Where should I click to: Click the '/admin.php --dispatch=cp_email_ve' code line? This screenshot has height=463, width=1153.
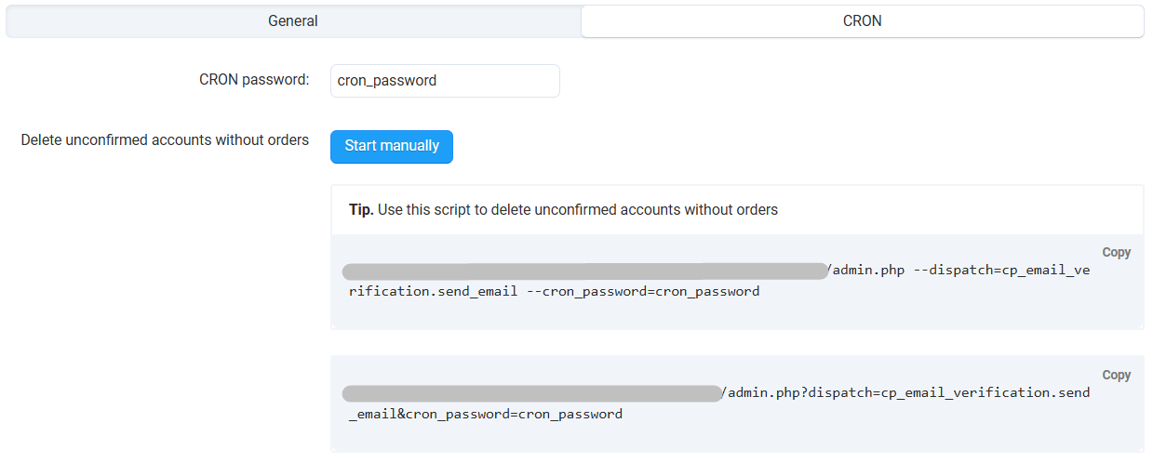(959, 271)
